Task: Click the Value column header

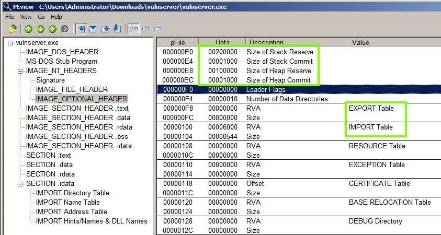Action: [x=395, y=42]
